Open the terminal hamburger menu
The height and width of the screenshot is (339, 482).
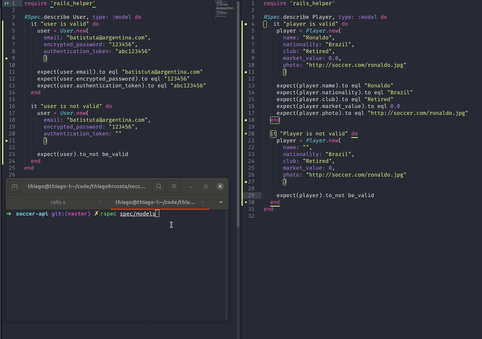pos(174,186)
